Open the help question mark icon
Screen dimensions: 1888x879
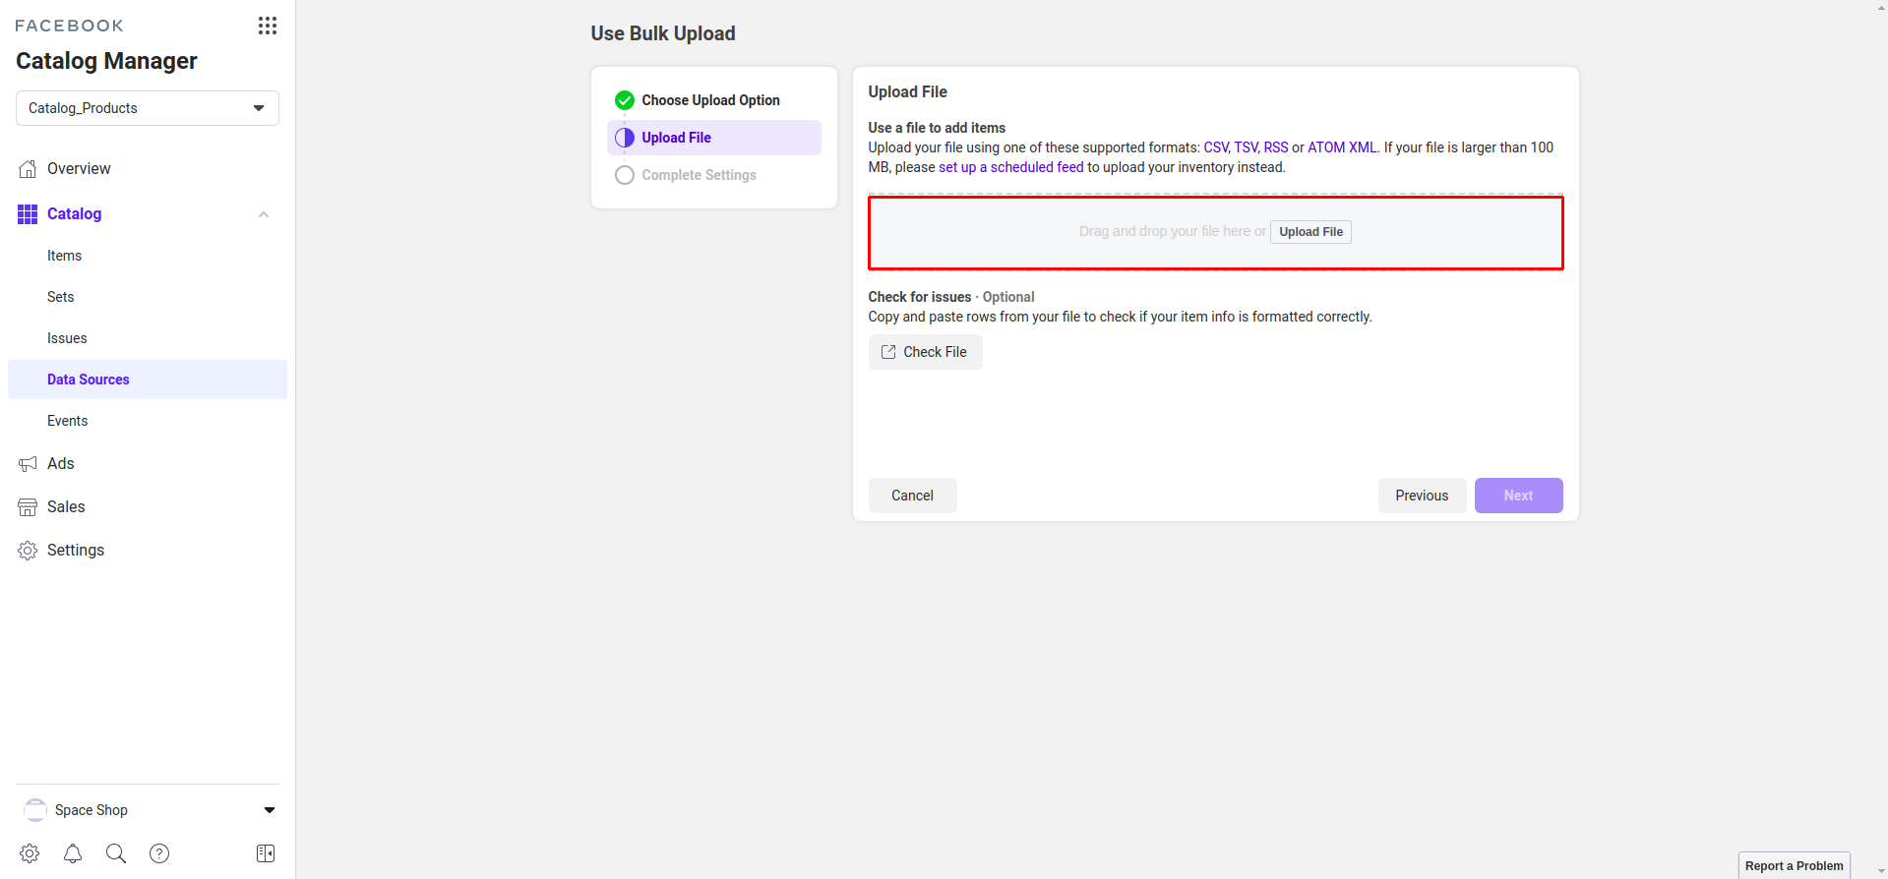tap(159, 853)
